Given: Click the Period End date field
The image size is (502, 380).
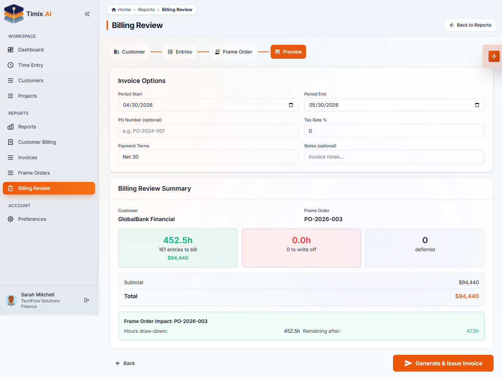Looking at the screenshot, I should (394, 105).
